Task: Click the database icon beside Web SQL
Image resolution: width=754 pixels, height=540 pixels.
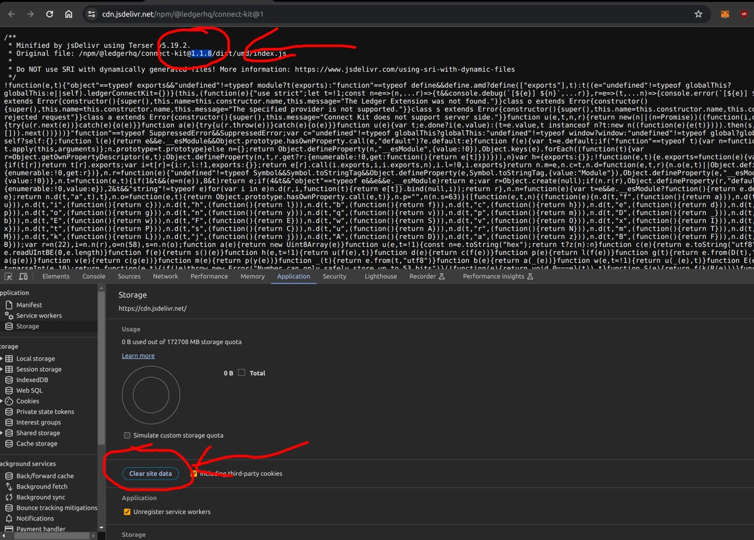Action: [x=9, y=390]
